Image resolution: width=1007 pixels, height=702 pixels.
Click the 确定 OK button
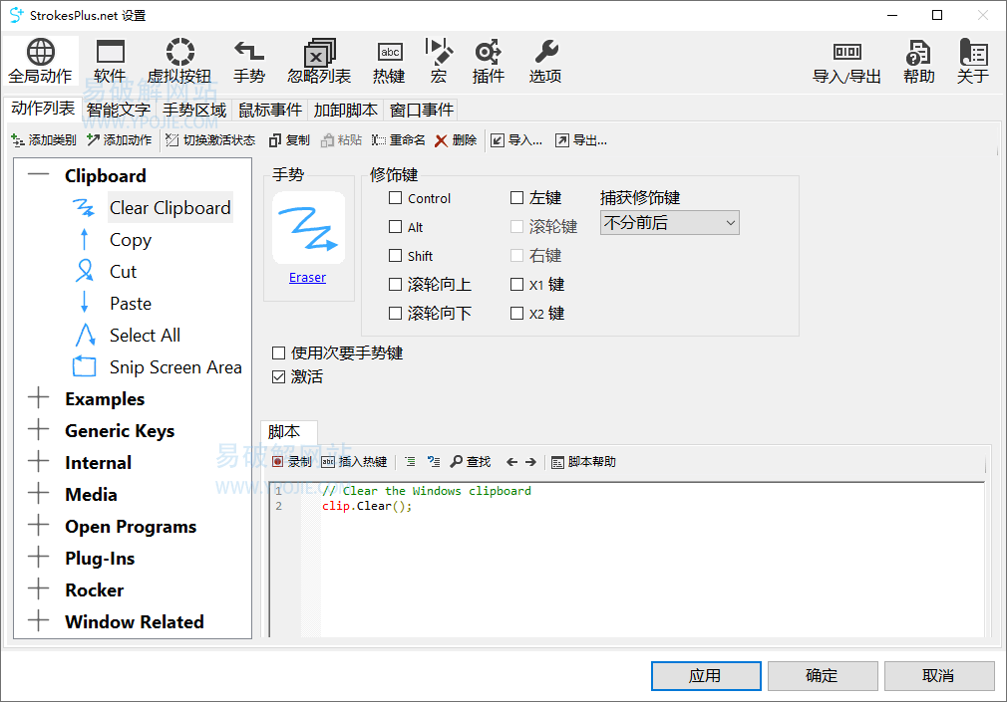click(x=822, y=676)
